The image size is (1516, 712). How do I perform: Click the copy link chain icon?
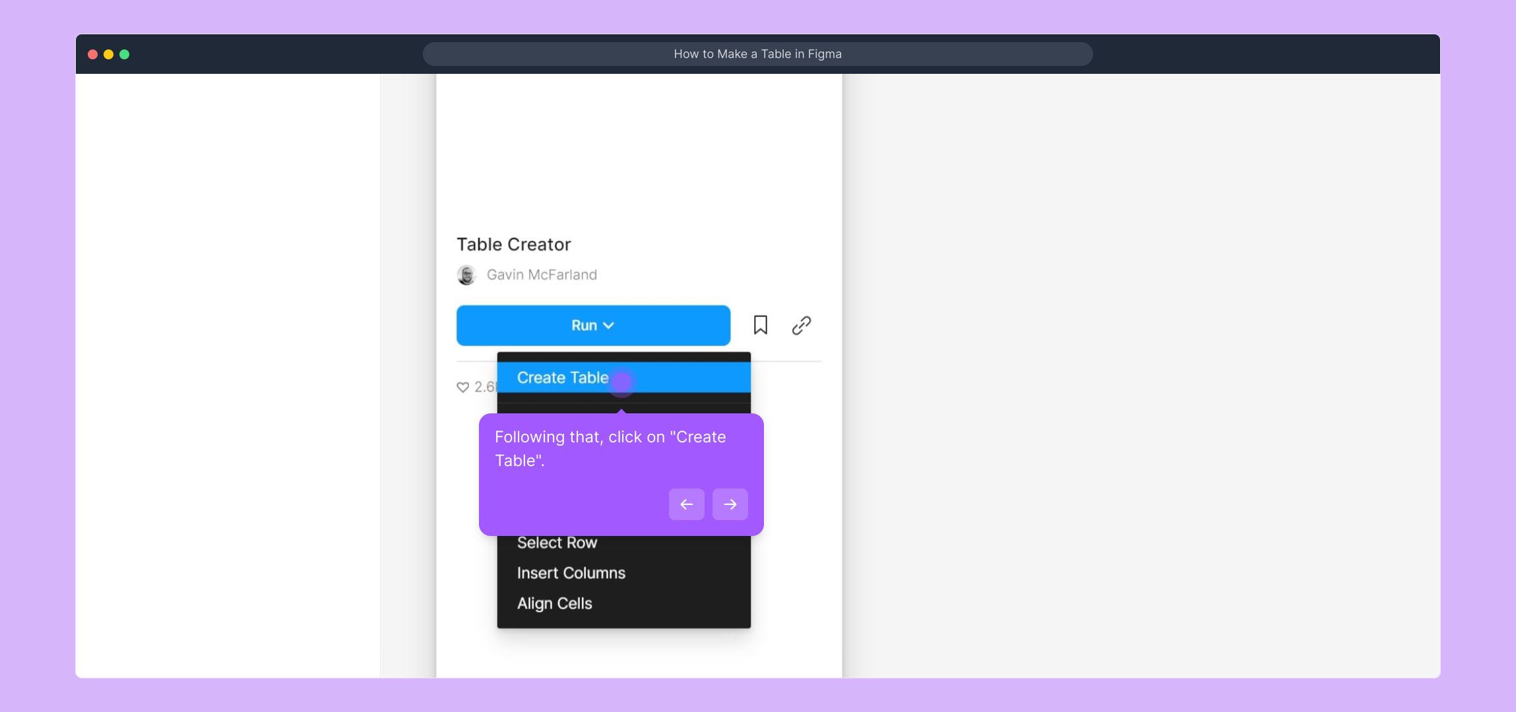(801, 325)
